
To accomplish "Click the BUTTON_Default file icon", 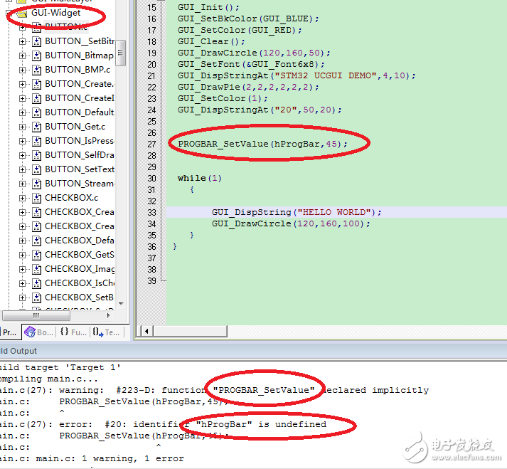I will coord(36,112).
